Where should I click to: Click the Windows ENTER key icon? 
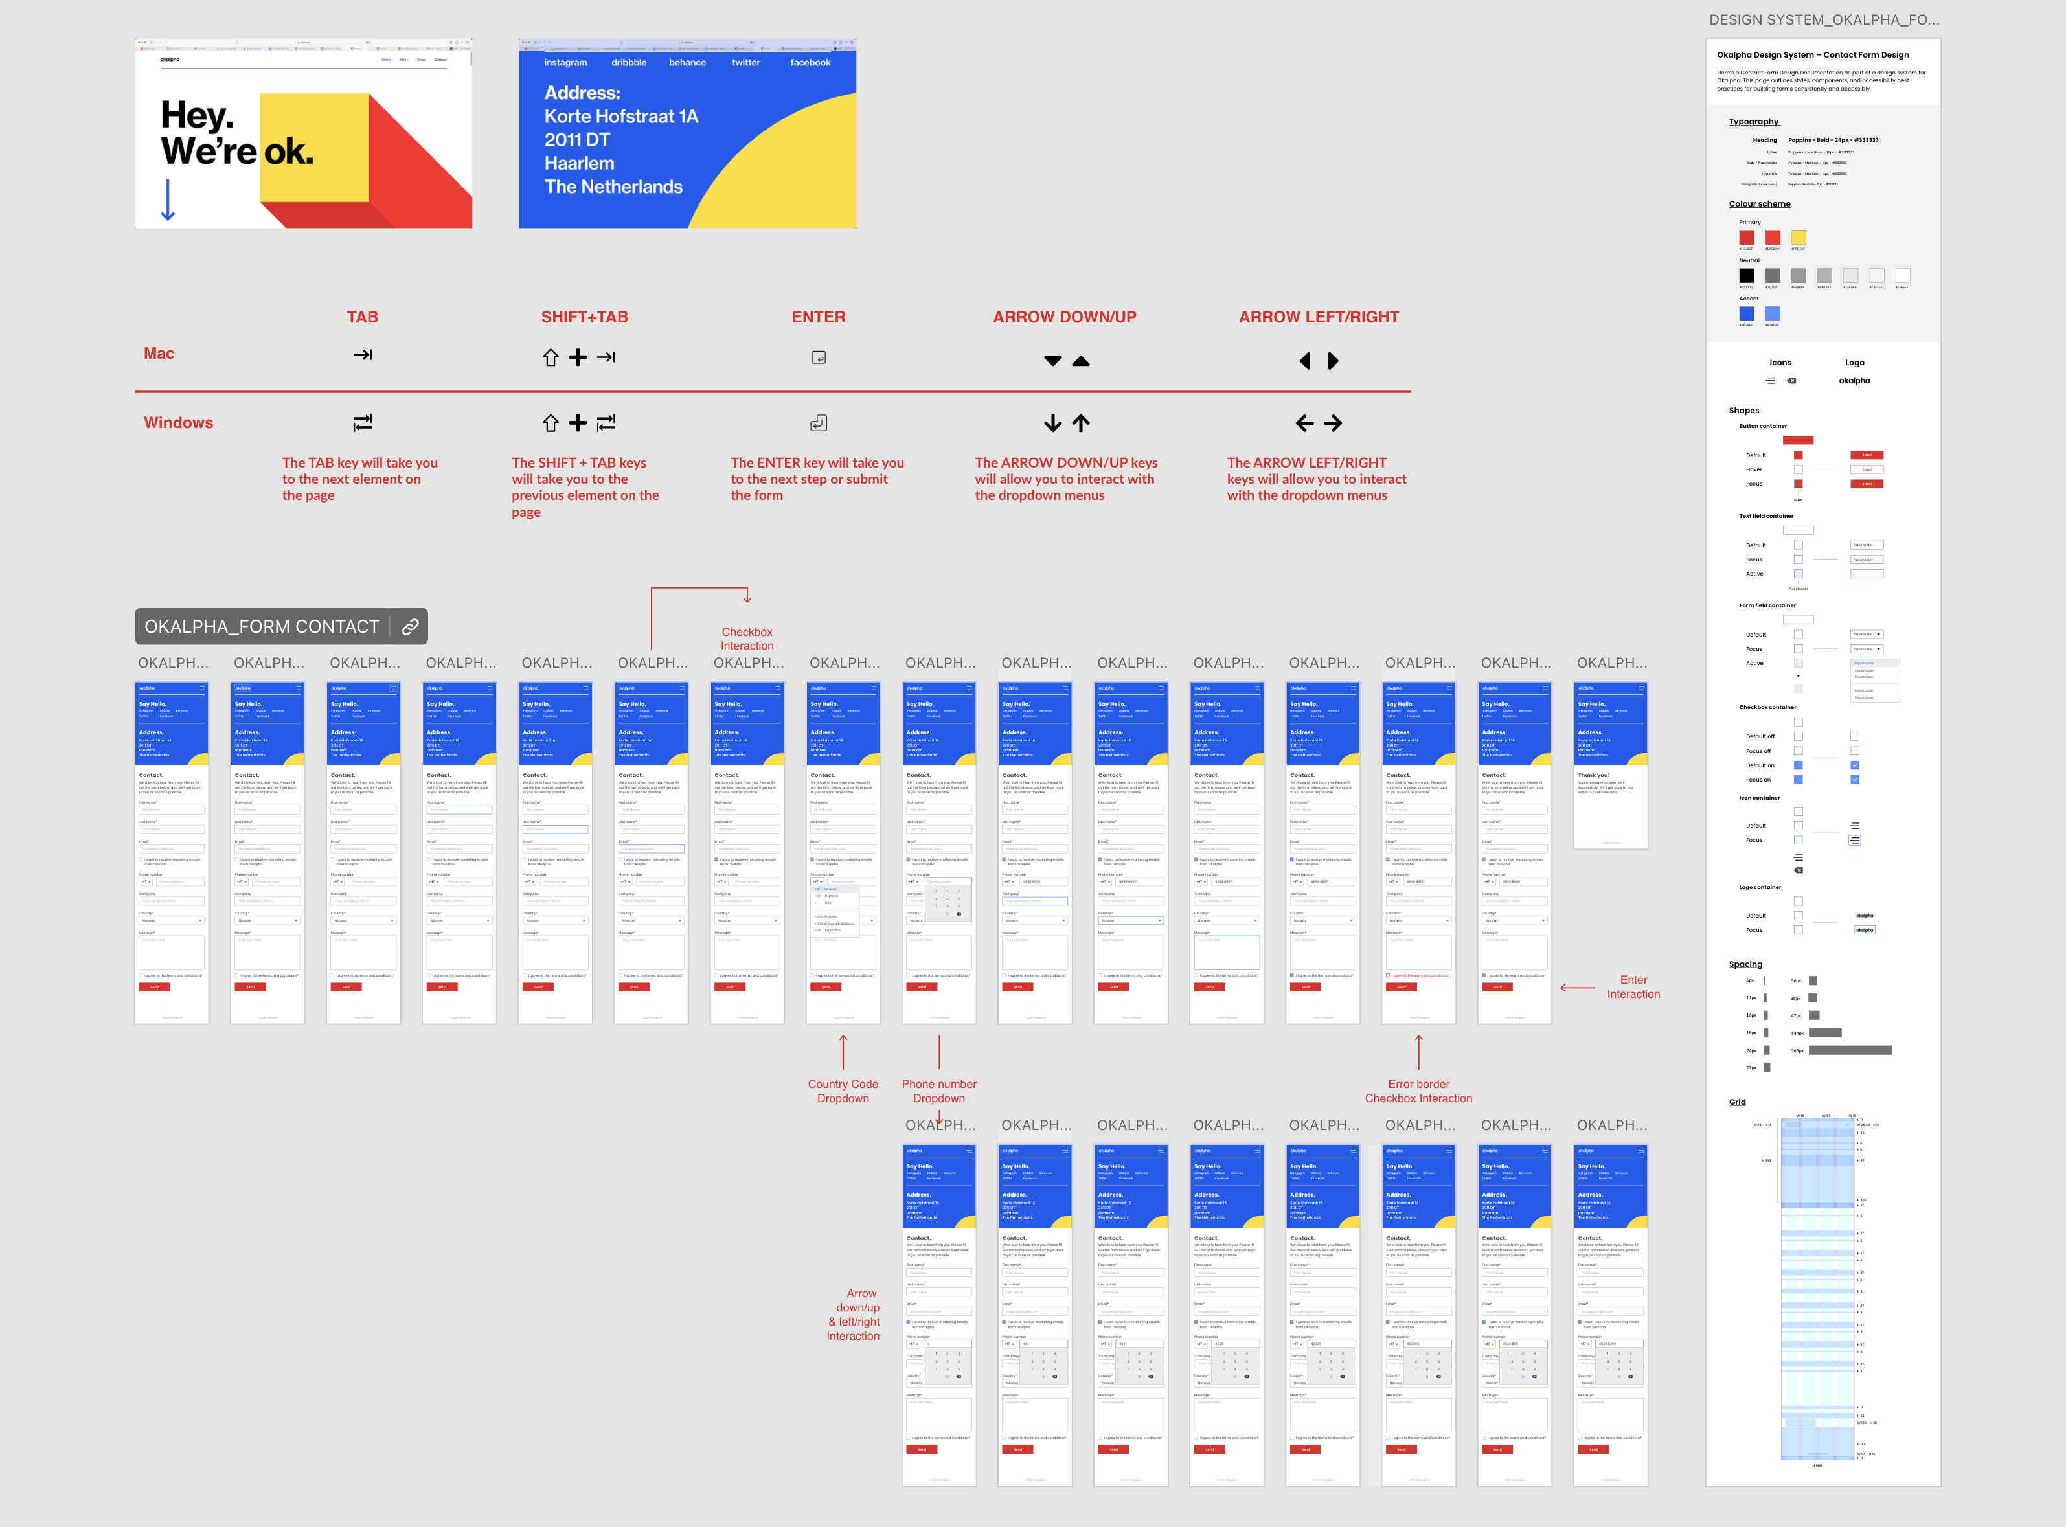tap(818, 424)
